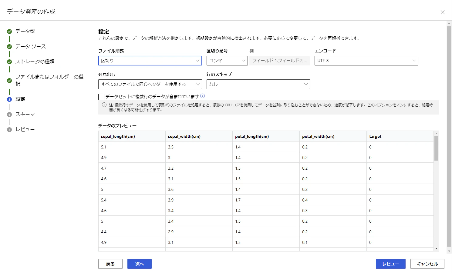The width and height of the screenshot is (452, 273).
Task: Click the cell with value 5.1
Action: point(132,147)
